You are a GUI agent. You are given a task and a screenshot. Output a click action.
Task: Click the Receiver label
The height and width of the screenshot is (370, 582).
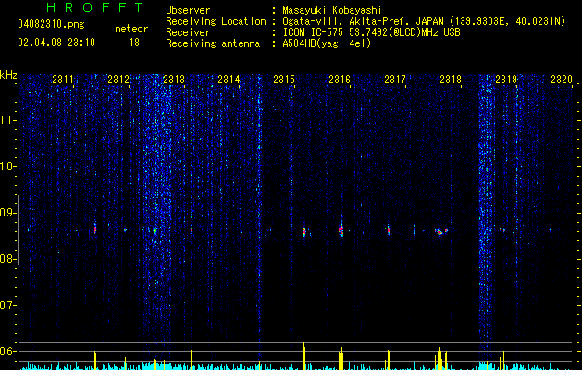[188, 32]
